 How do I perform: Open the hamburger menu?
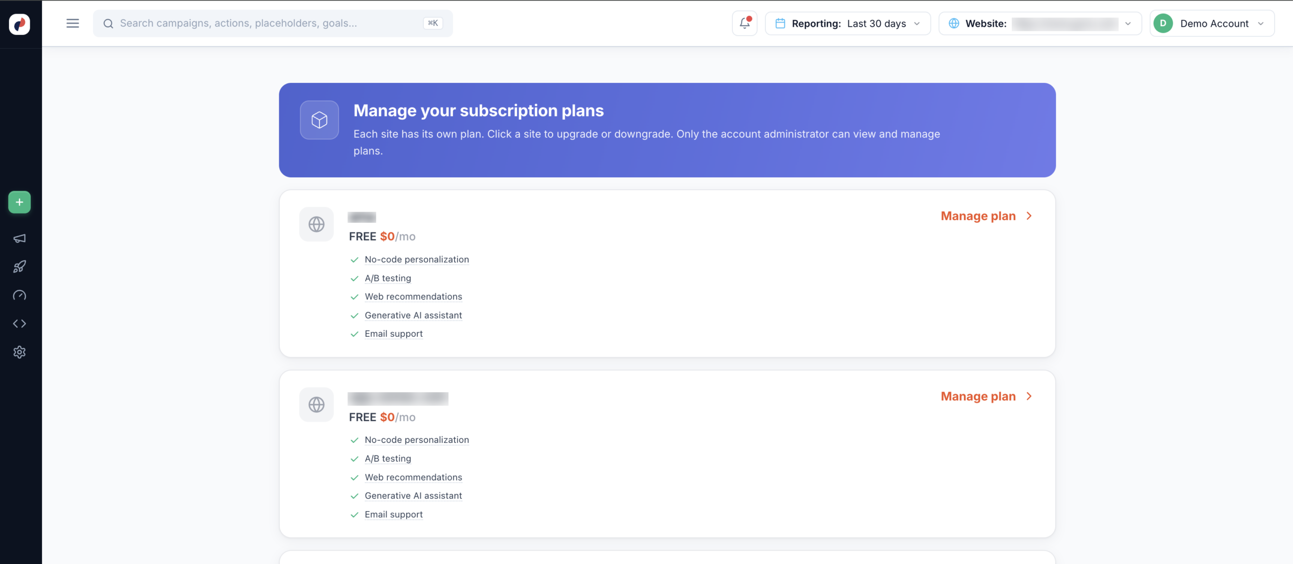click(x=73, y=23)
